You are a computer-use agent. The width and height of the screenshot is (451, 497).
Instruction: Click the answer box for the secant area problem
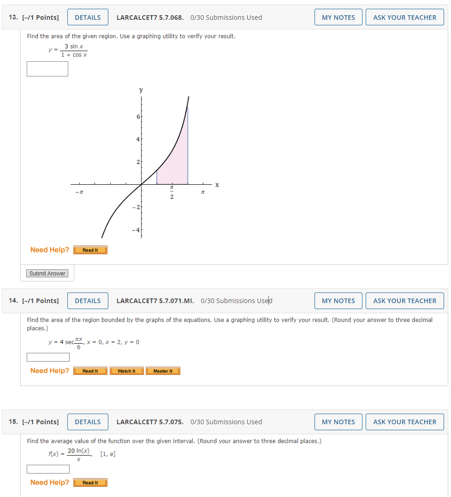point(48,357)
